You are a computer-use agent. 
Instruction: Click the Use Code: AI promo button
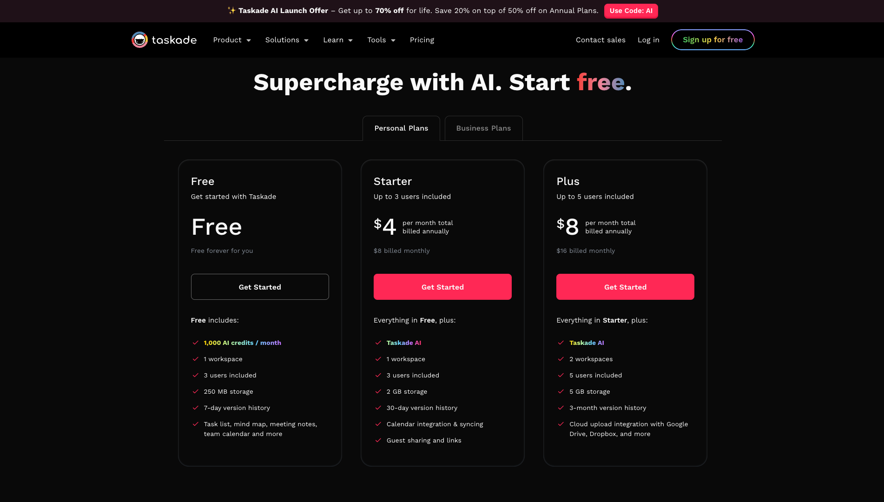[631, 11]
